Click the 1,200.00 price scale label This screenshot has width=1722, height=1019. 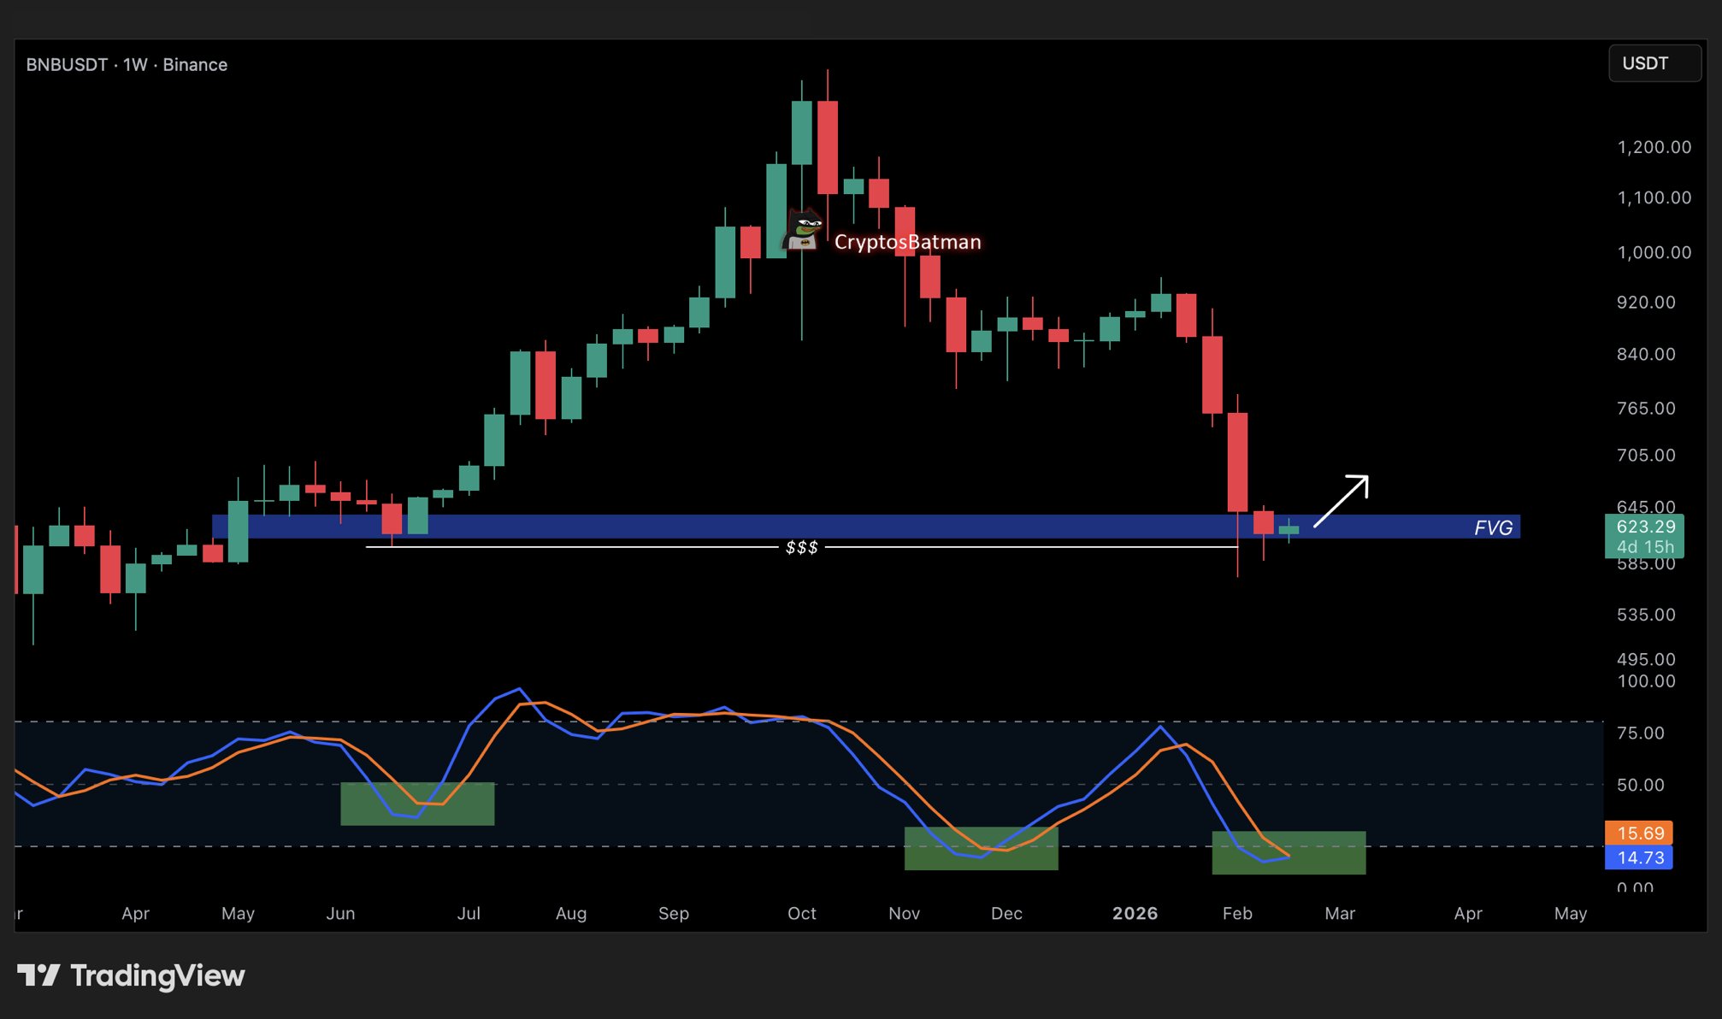(1654, 147)
